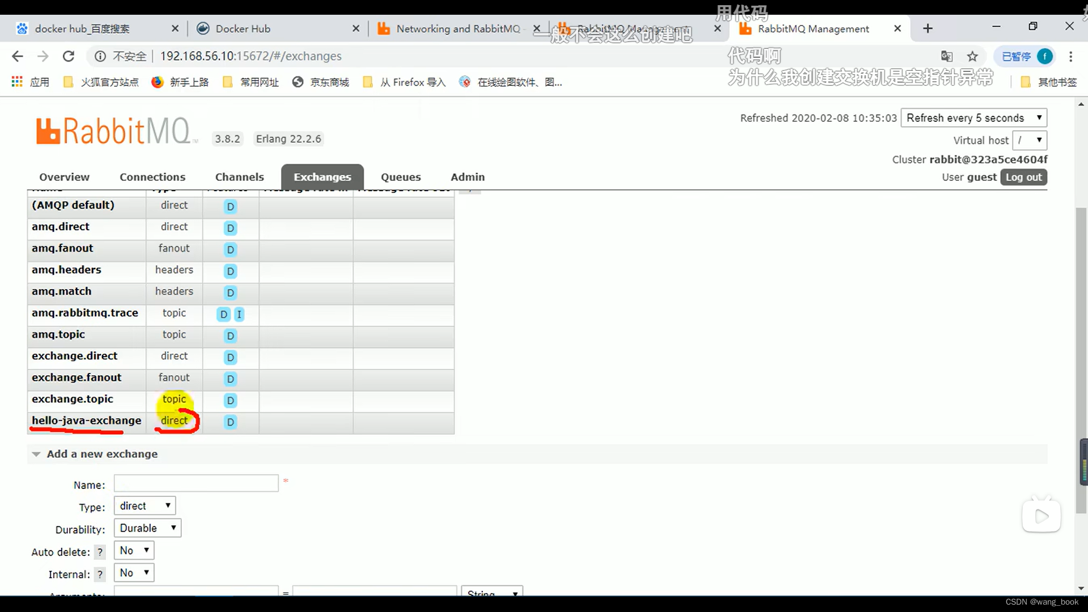1088x612 pixels.
Task: Open the 常用网址 bookmarks folder
Action: (250, 82)
